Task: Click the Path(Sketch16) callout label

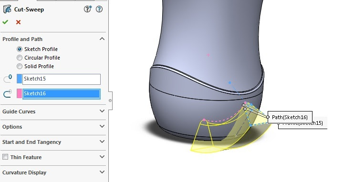Action: (290, 117)
